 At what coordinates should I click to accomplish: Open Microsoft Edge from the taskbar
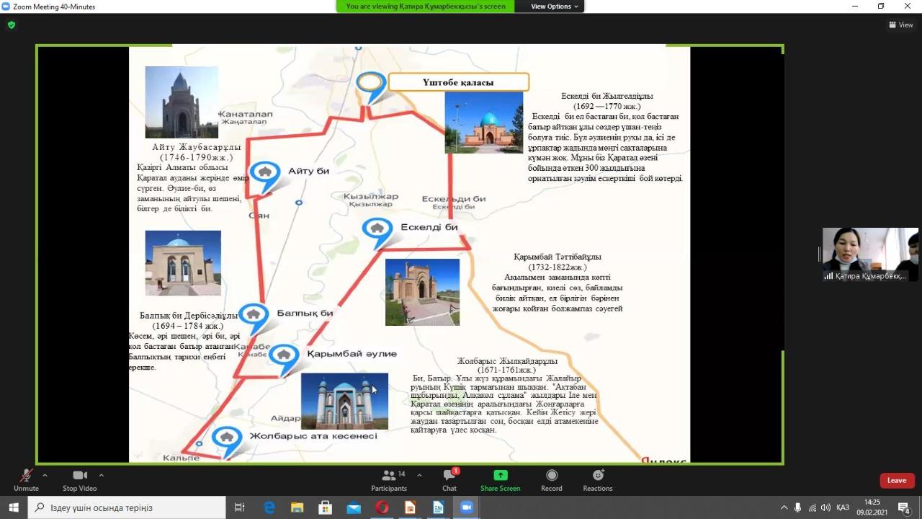269,507
